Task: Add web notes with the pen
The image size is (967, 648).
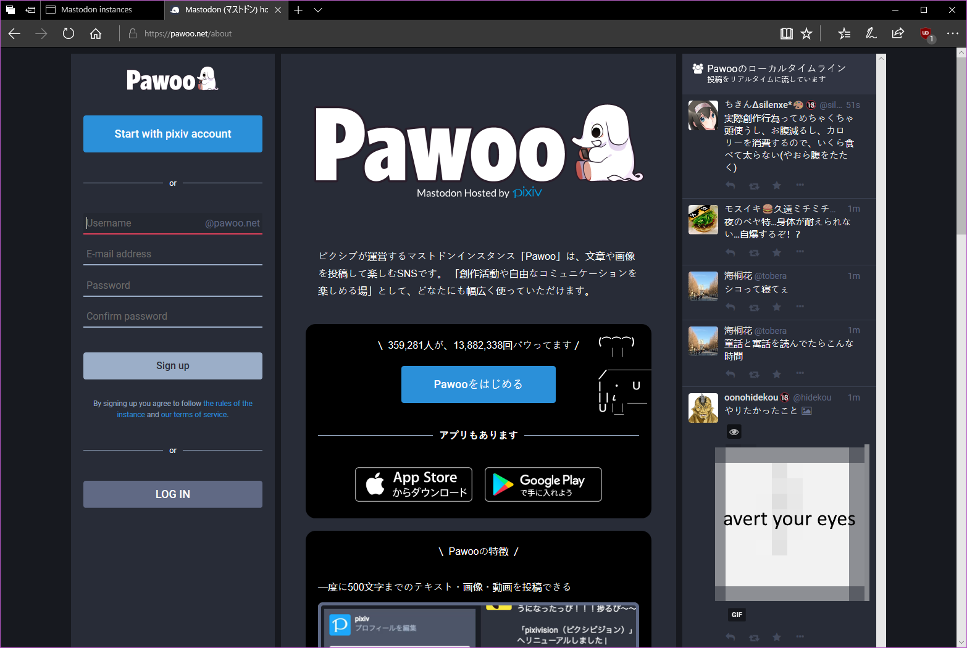Action: coord(871,34)
